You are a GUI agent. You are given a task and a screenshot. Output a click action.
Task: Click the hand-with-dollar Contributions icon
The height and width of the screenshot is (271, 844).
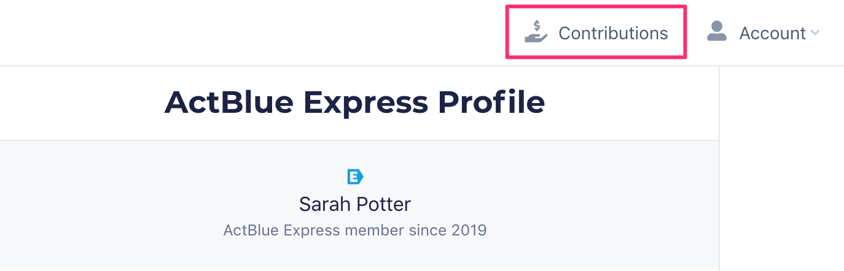[x=536, y=32]
